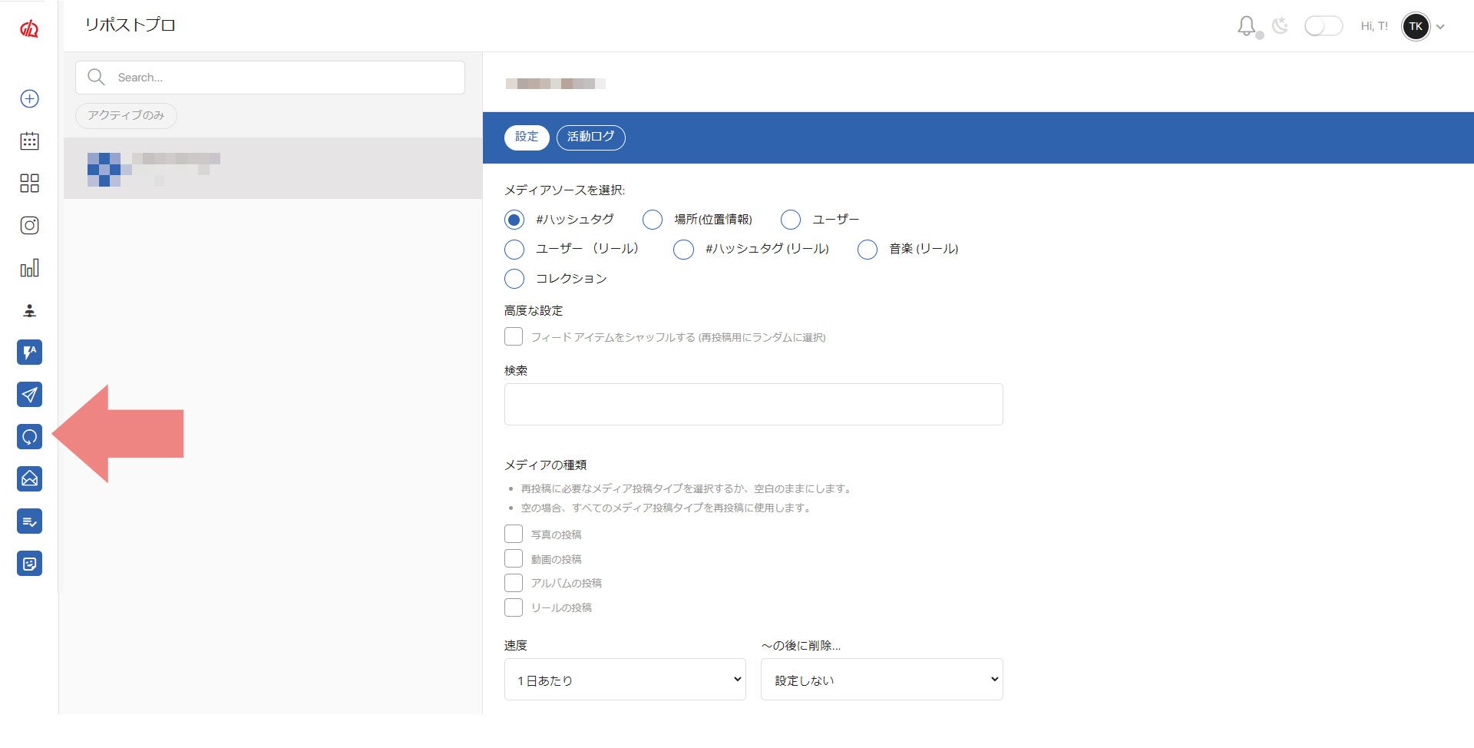This screenshot has height=748, width=1474.
Task: Enable the feed items shuffle checkbox
Action: tap(514, 337)
